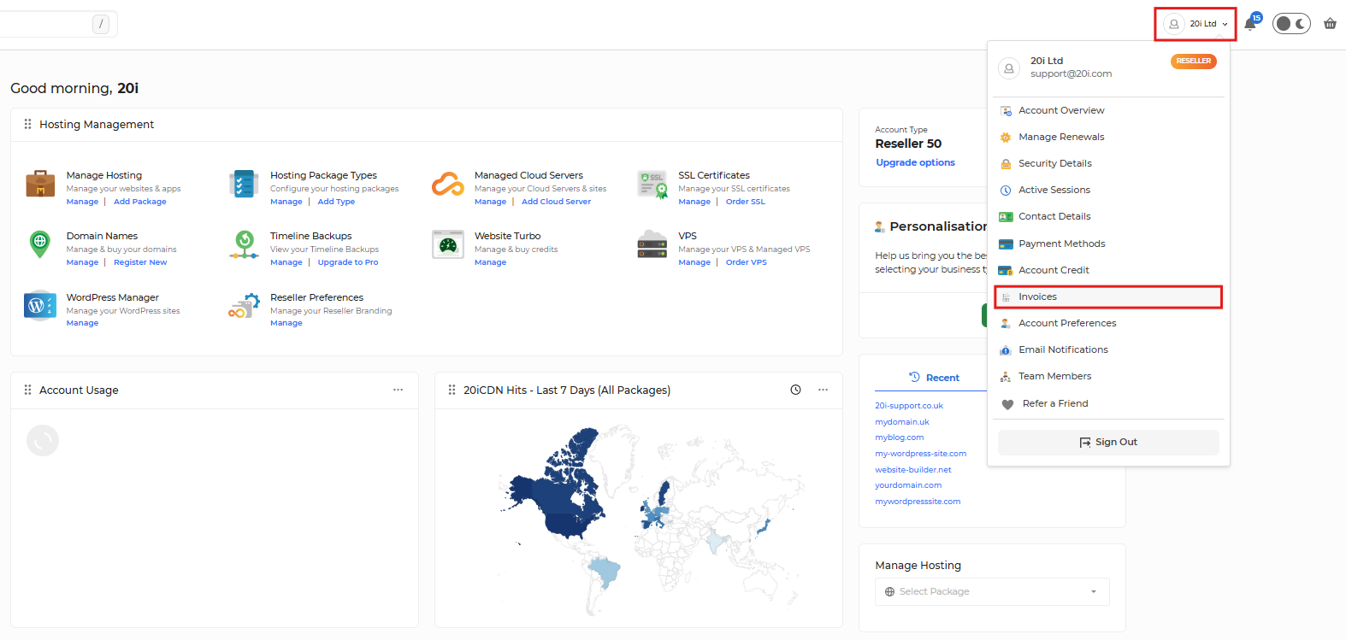Click Add Package link under Manage Hosting
This screenshot has width=1346, height=640.
click(140, 202)
